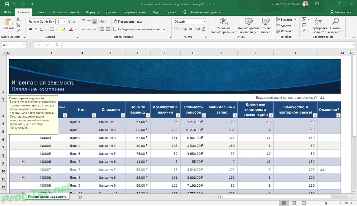Open Format as Table (Форматировать как таблицу)

249,26
